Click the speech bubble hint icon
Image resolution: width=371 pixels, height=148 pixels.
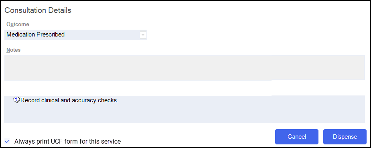point(16,100)
